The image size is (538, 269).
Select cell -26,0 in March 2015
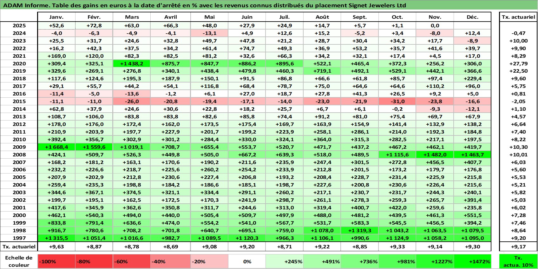click(x=132, y=102)
